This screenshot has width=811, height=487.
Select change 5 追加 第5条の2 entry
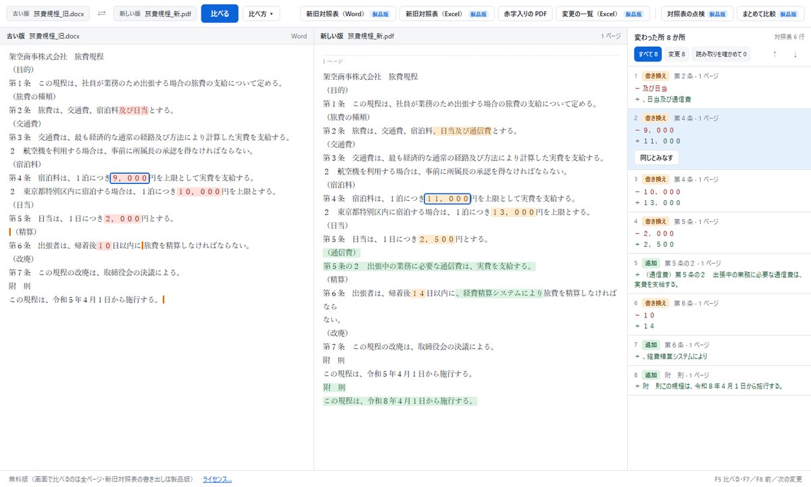[x=719, y=273]
